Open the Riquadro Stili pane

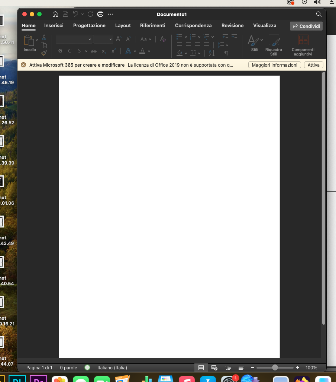pos(274,45)
